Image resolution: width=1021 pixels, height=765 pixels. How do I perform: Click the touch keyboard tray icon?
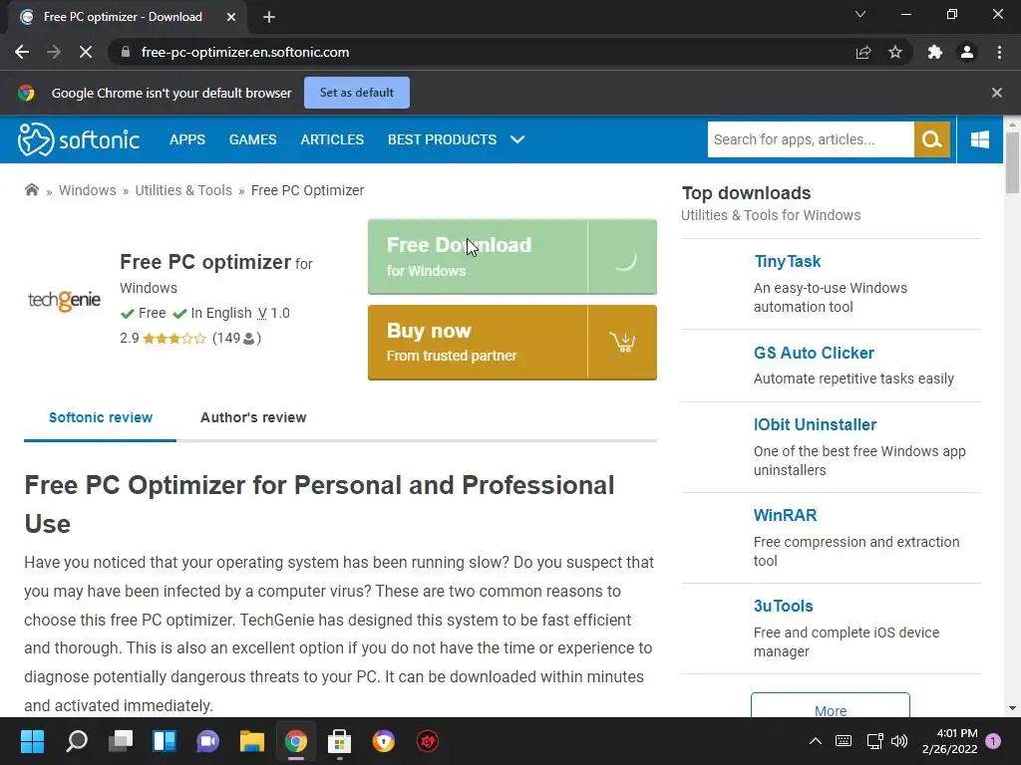pos(844,741)
